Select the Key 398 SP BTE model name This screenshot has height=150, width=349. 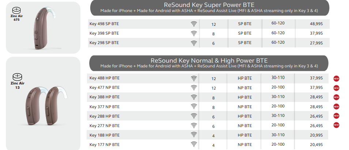point(104,33)
